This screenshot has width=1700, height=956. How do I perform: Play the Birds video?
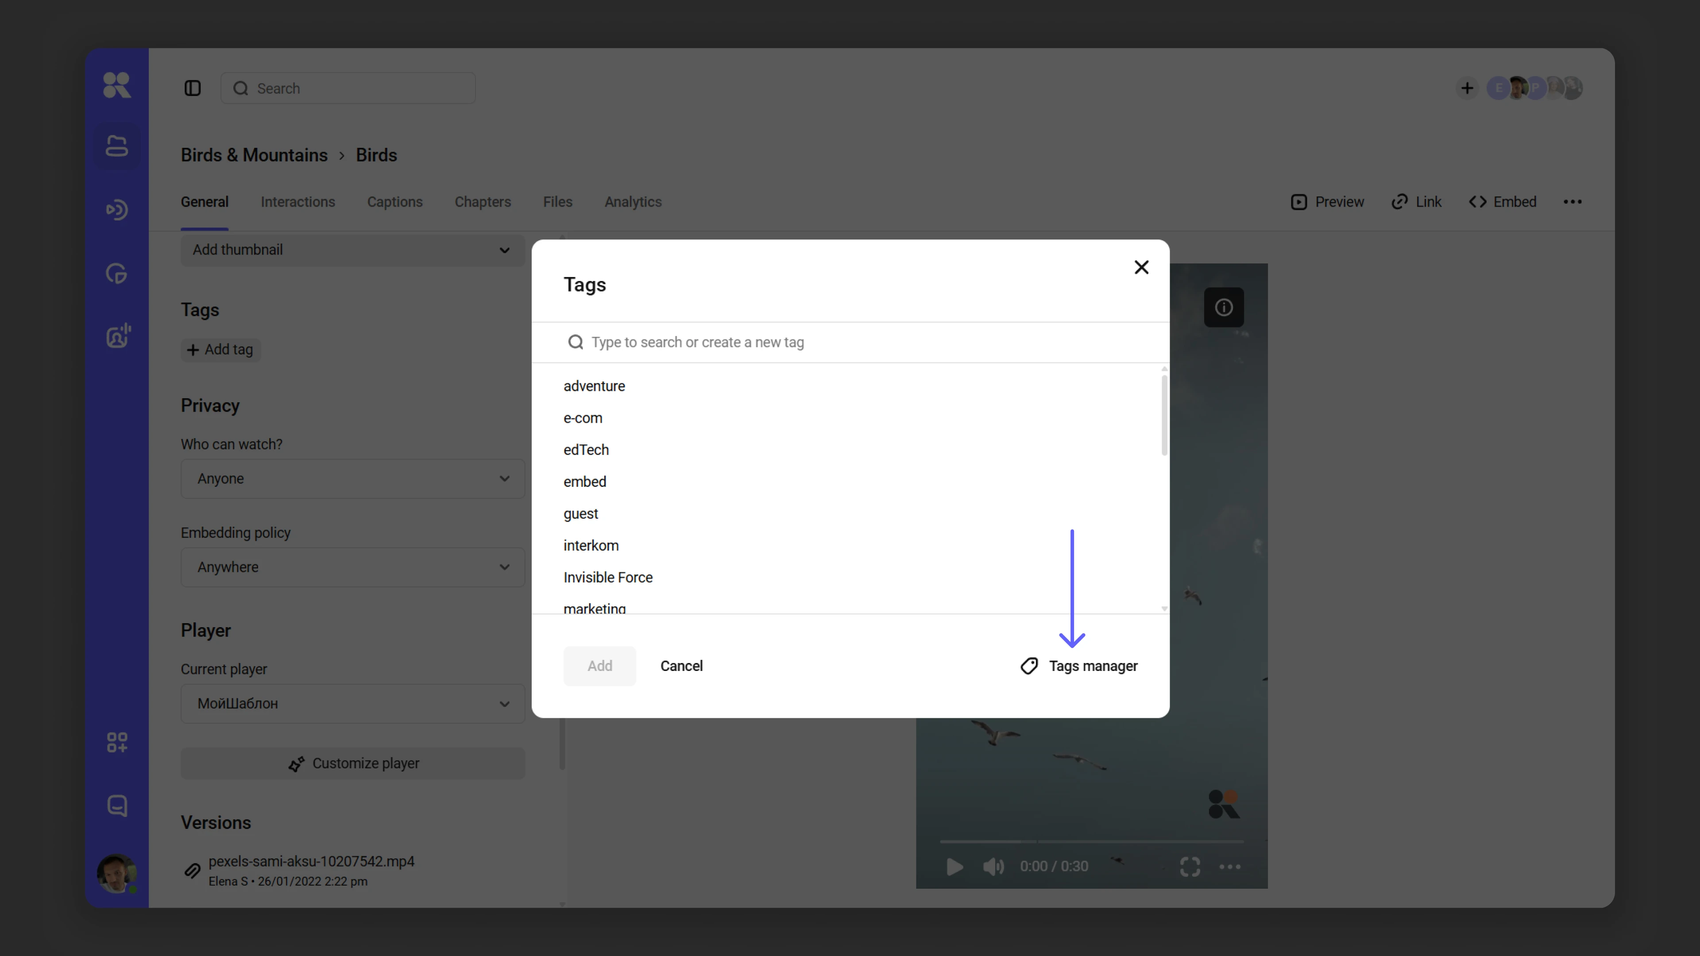954,866
